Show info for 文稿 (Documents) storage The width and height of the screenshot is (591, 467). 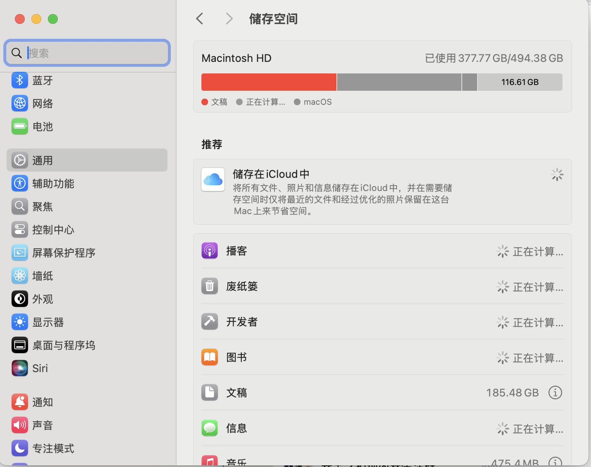coord(555,393)
